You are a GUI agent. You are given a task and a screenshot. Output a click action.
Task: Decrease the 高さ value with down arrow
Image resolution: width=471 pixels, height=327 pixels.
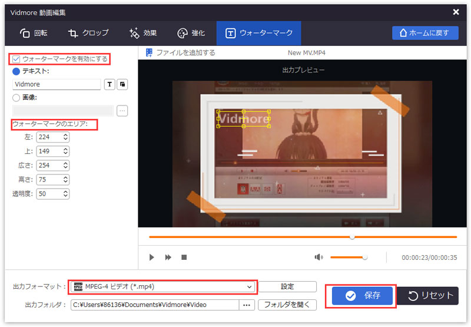[65, 182]
